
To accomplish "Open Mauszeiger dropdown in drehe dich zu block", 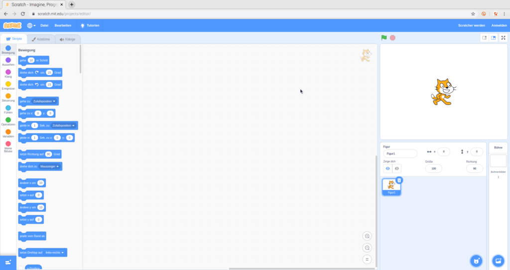I will [49, 166].
